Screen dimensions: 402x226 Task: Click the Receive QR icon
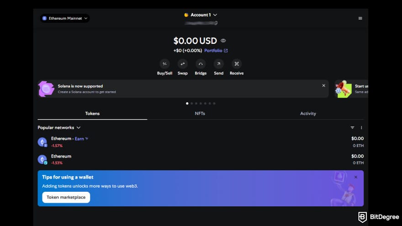[x=237, y=64]
